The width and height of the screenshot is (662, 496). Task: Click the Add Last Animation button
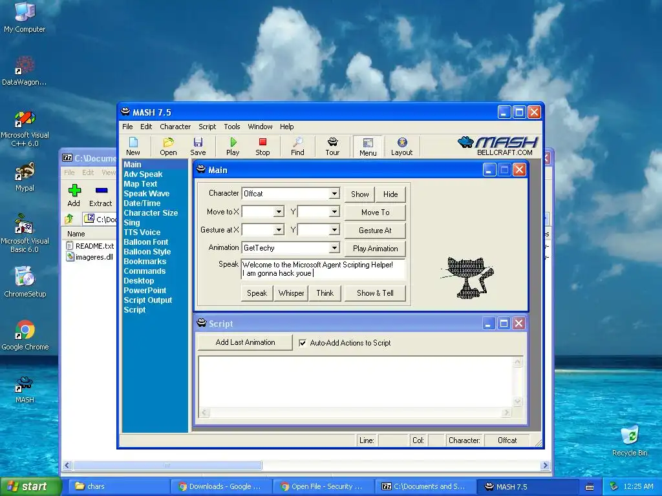tap(245, 342)
